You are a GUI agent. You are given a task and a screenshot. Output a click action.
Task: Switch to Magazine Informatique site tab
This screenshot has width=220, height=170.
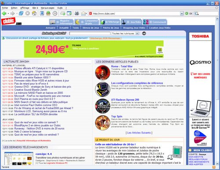[x=61, y=22]
